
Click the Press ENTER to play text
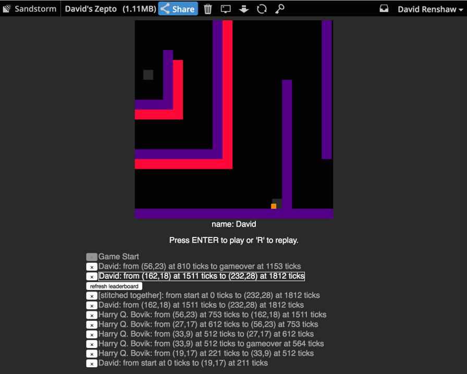click(x=234, y=240)
